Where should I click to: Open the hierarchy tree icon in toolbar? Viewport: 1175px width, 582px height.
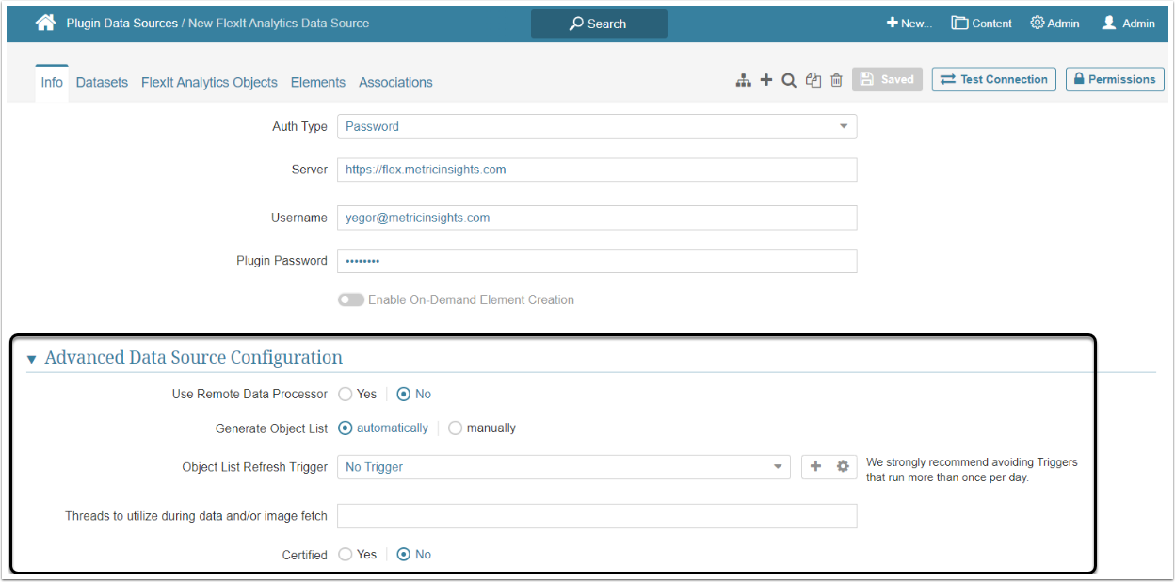click(744, 81)
